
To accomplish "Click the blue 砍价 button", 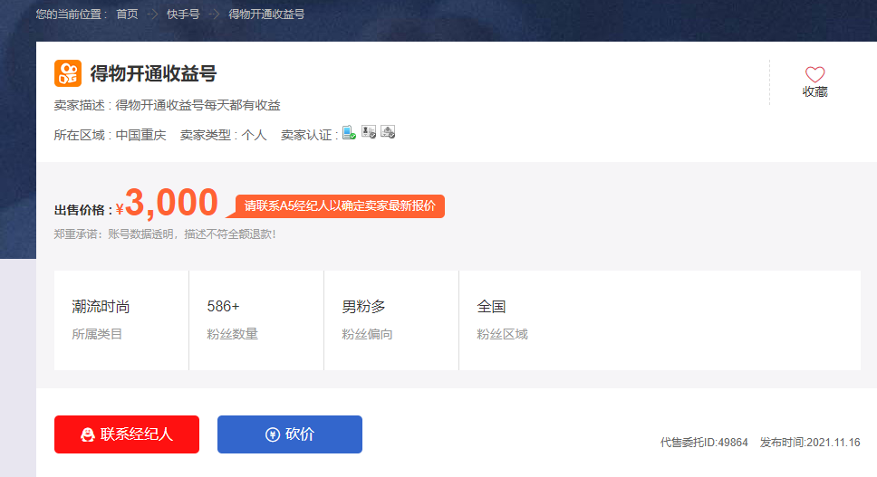I will pyautogui.click(x=290, y=434).
